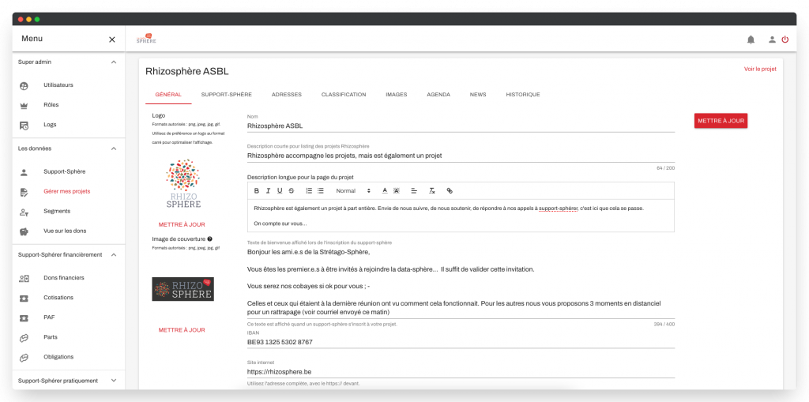Insert a bulleted list in the editor

pyautogui.click(x=321, y=190)
